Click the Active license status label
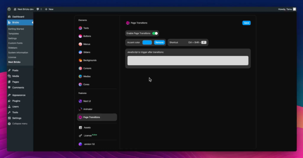This screenshot has width=303, height=158. pyautogui.click(x=94, y=135)
